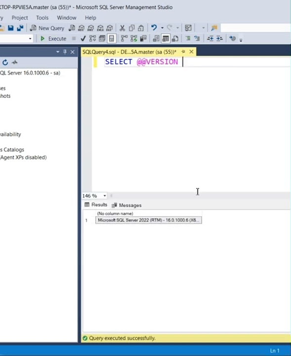Select the Agent XPs disabled node
Viewport: 291px width, 356px height.
click(23, 157)
